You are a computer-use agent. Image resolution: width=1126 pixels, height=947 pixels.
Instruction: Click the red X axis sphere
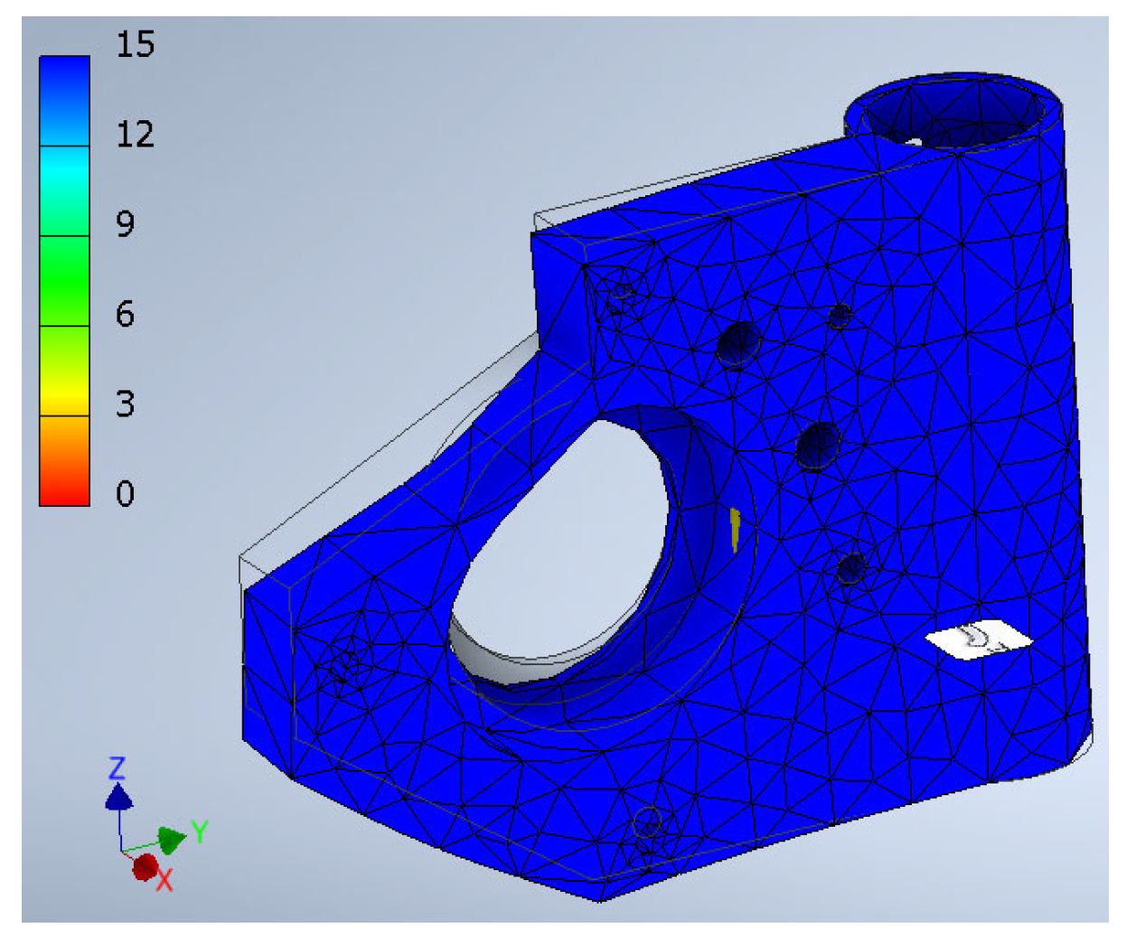tap(145, 868)
